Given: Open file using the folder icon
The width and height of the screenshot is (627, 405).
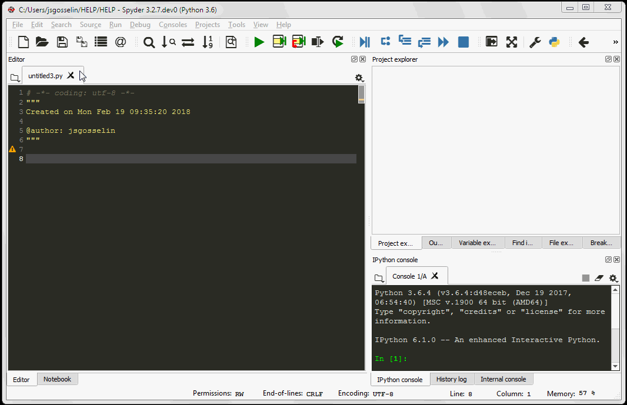Looking at the screenshot, I should pyautogui.click(x=42, y=42).
